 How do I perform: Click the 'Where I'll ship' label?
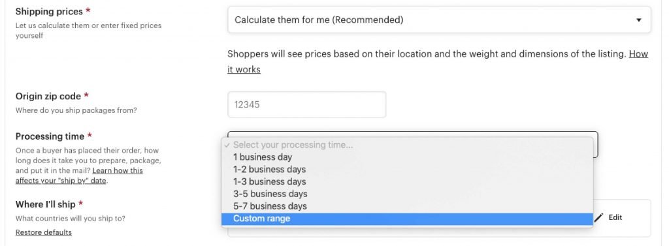[x=46, y=205]
